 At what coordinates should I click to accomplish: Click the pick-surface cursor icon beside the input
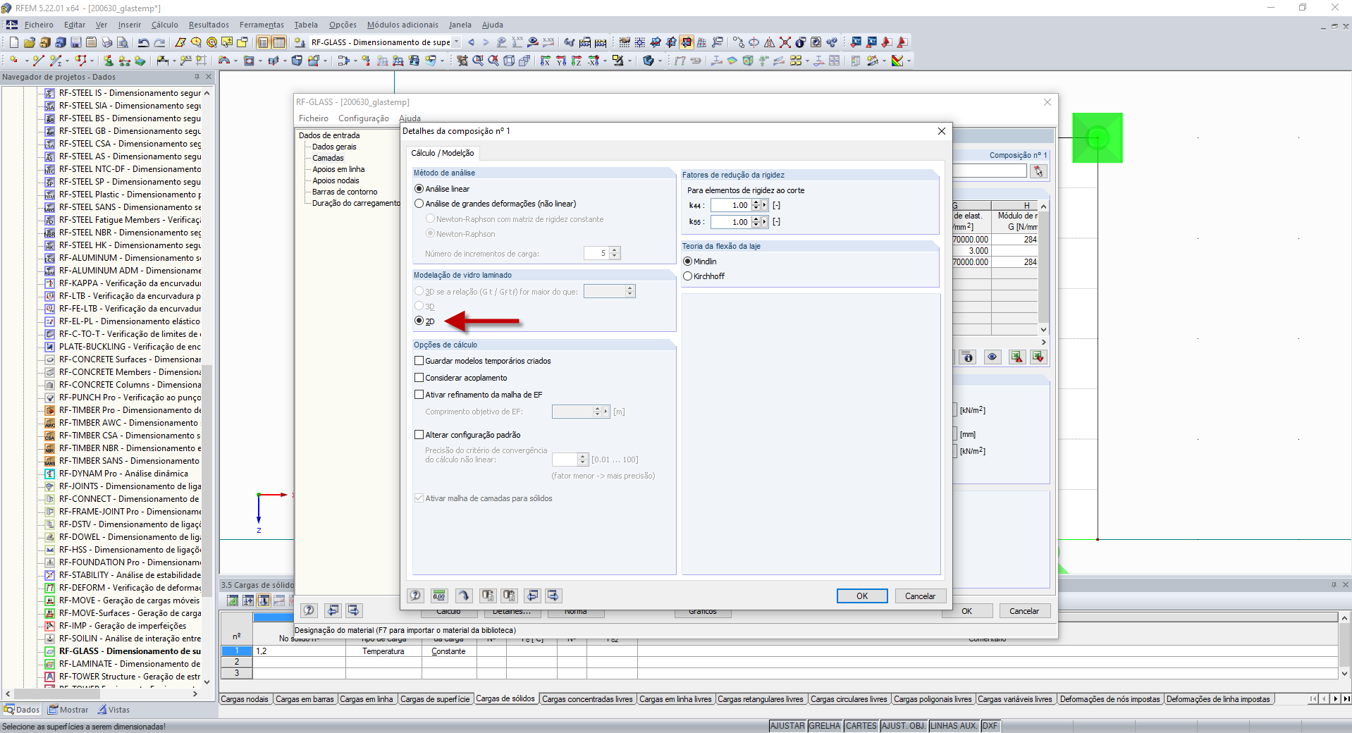(1038, 171)
